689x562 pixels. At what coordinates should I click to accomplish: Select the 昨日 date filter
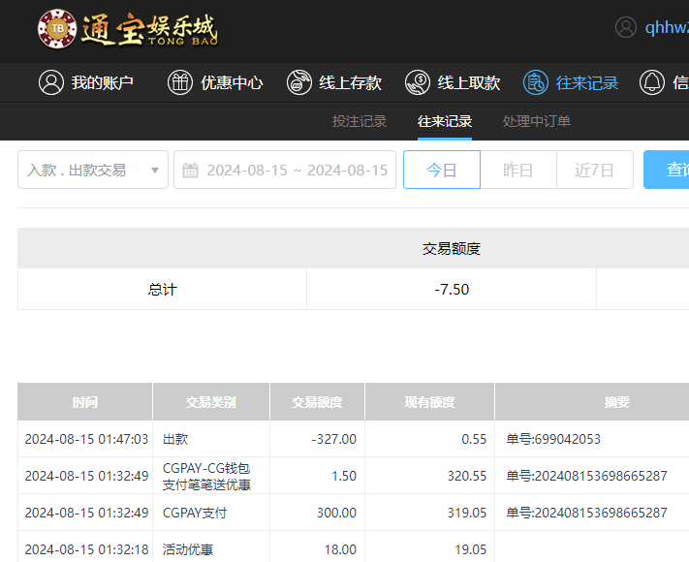tap(518, 171)
